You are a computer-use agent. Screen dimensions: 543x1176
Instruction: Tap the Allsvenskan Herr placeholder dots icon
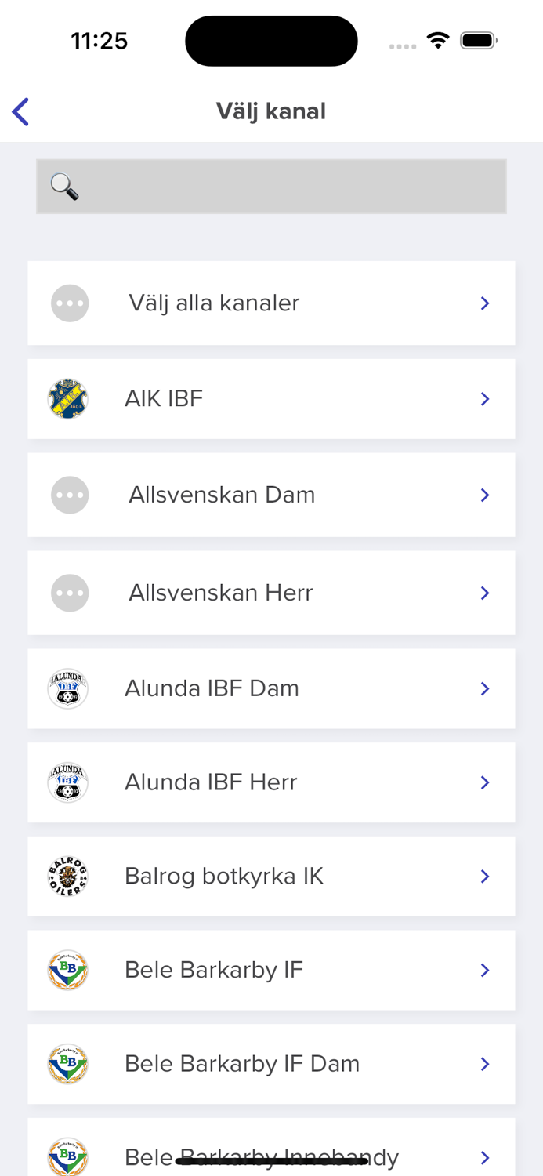click(x=70, y=593)
